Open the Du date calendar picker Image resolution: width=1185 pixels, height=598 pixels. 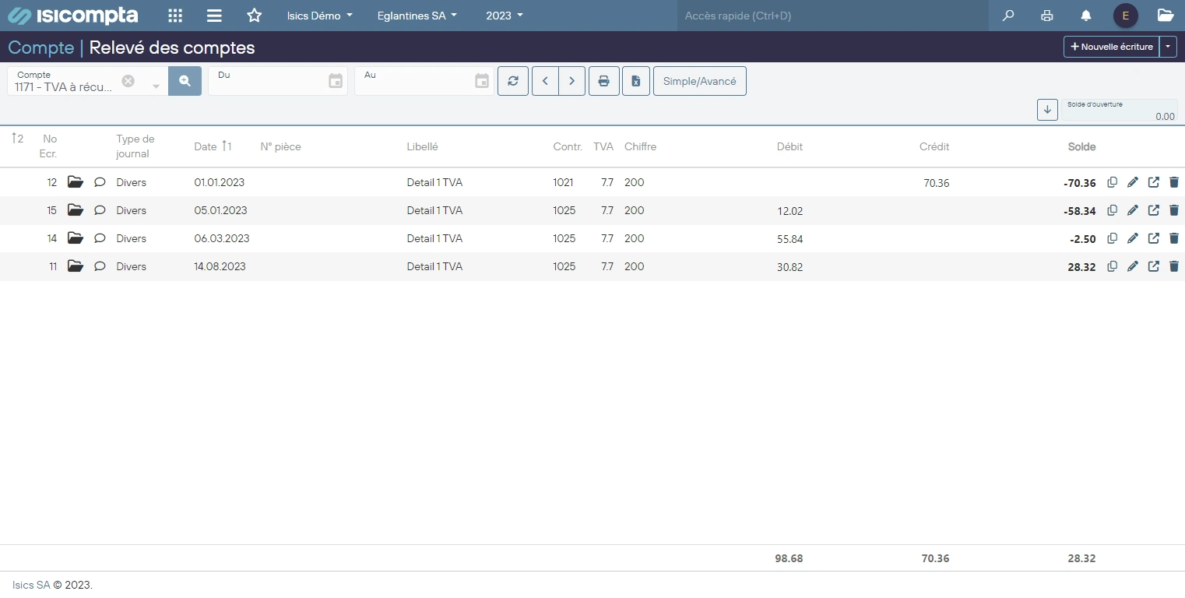(336, 81)
